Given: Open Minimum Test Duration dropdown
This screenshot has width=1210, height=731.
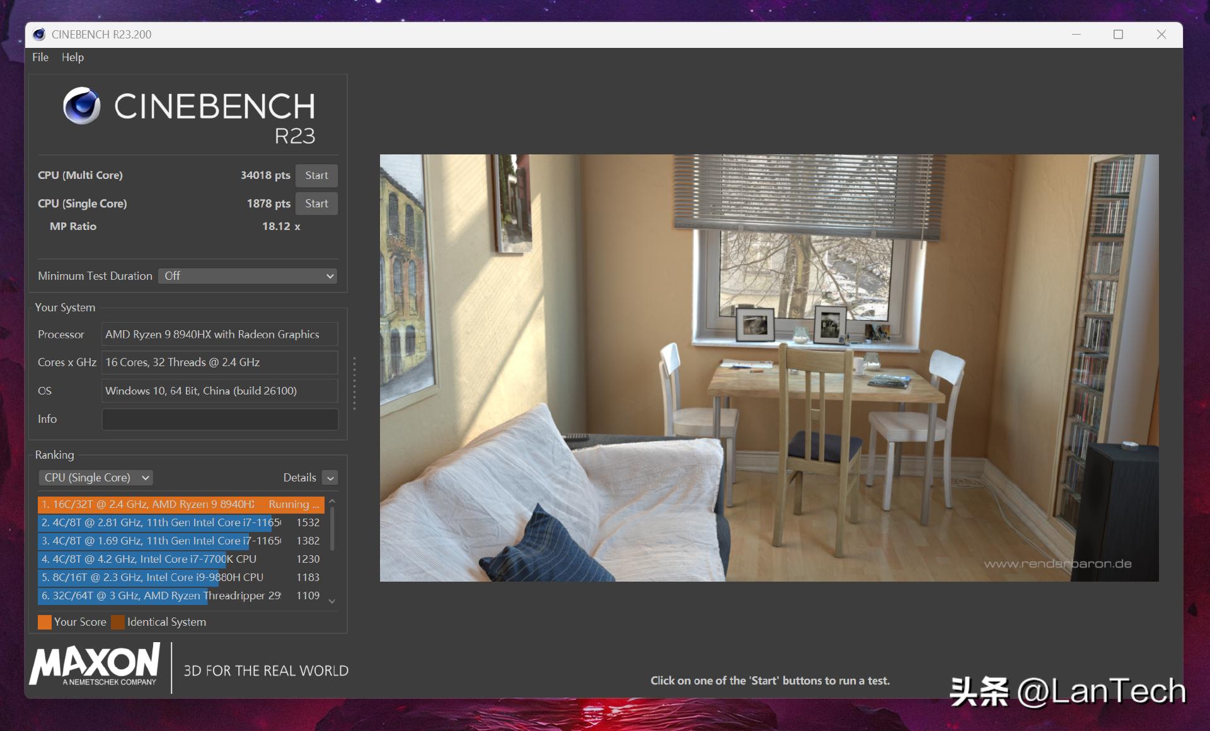Looking at the screenshot, I should (x=247, y=276).
